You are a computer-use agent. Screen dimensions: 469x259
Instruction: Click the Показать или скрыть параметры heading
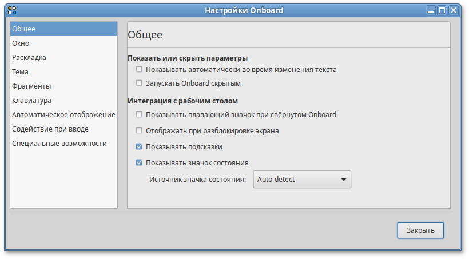pyautogui.click(x=188, y=58)
